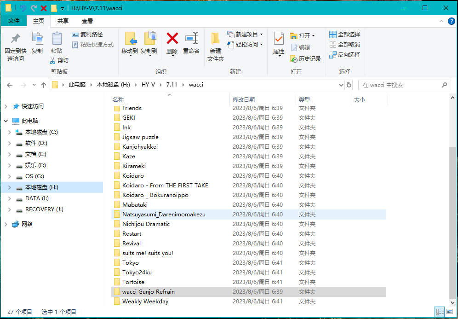
Task: Open the Move to menu
Action: [x=129, y=44]
